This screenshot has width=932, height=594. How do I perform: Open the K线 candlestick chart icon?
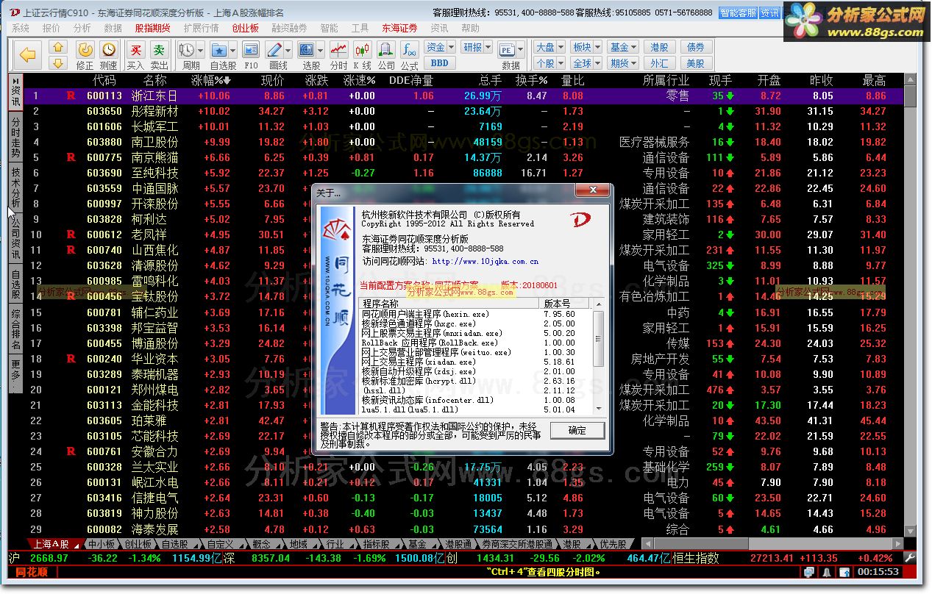(362, 50)
